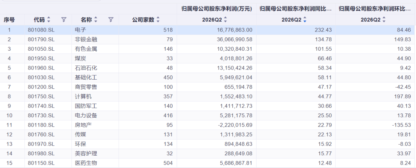Sort by the 名称 column arrows
This screenshot has width=416, height=168.
[x=96, y=19]
